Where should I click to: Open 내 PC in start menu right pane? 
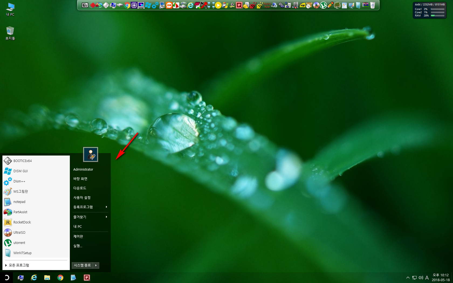(x=78, y=227)
